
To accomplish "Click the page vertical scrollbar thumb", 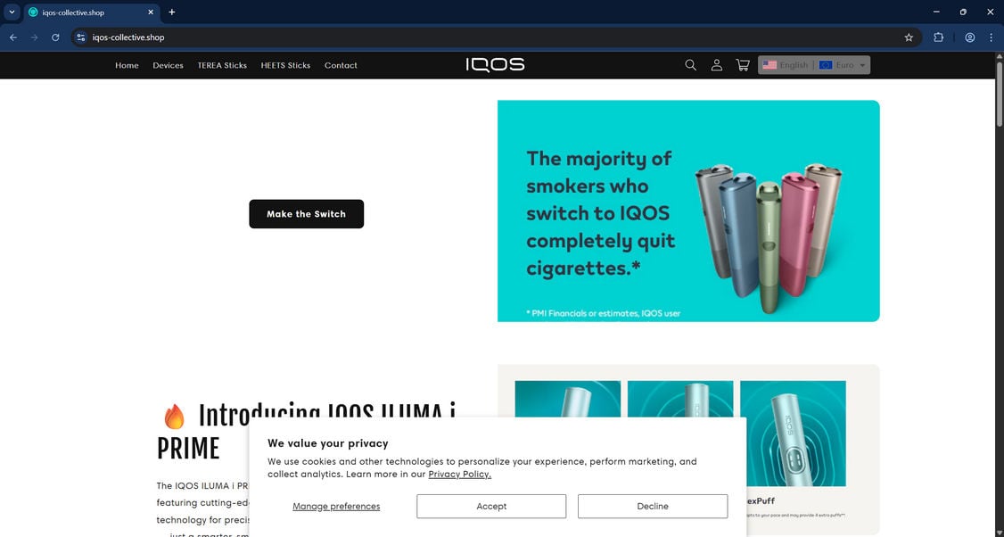I will point(1000,93).
